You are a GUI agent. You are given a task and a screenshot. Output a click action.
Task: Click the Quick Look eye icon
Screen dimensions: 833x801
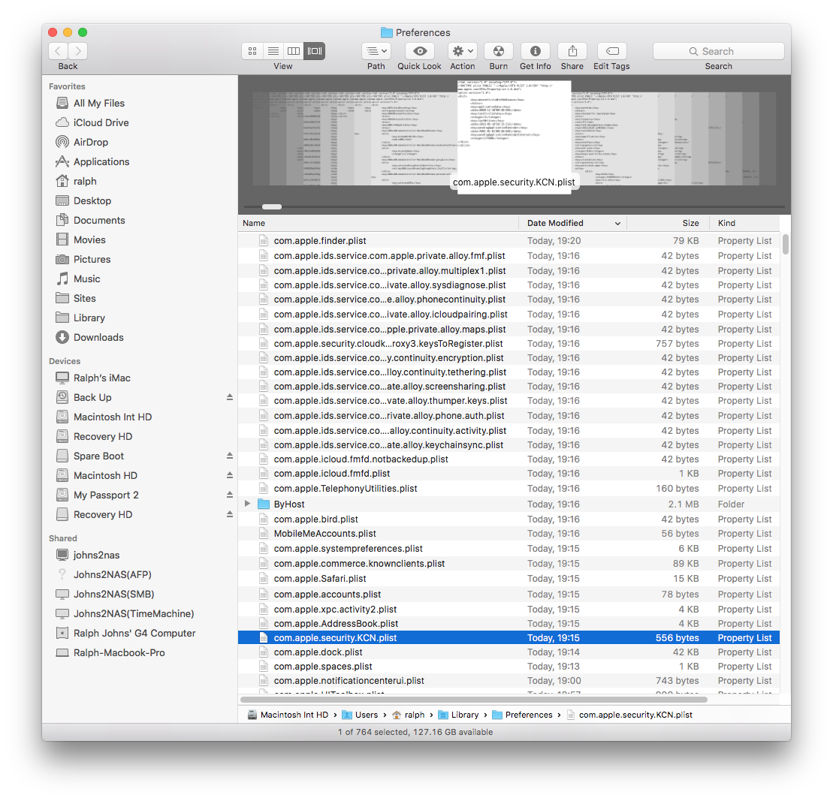(x=420, y=51)
